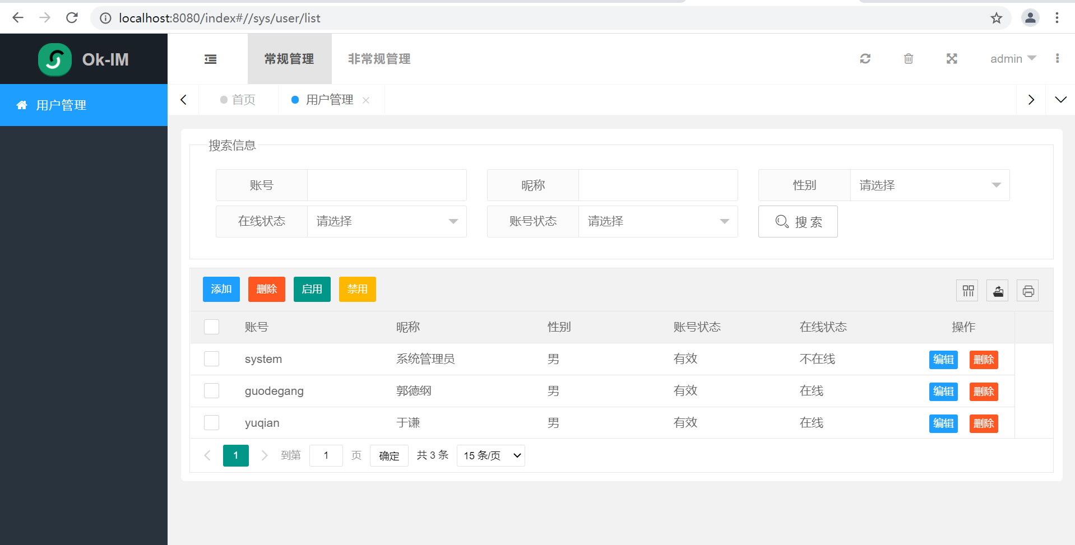Refresh the tab content icon in header

pos(865,59)
